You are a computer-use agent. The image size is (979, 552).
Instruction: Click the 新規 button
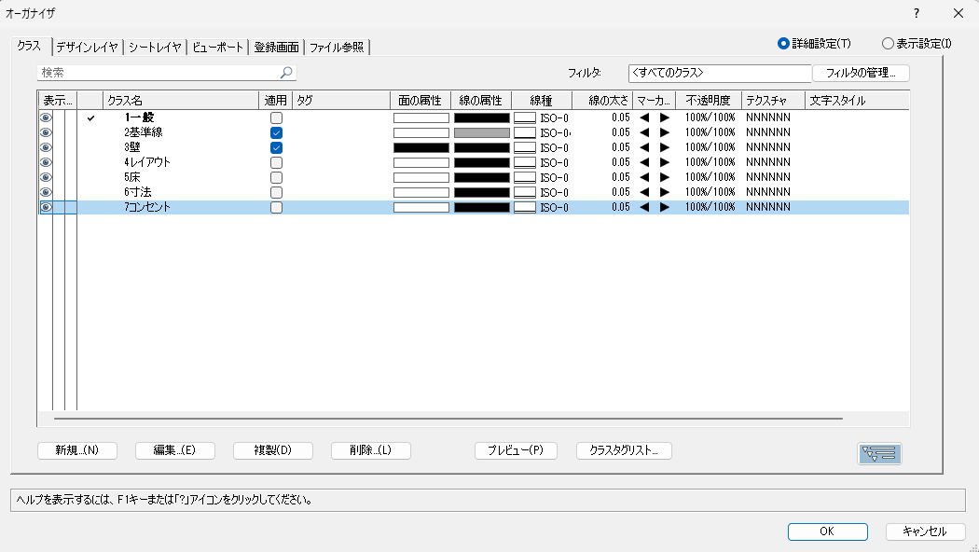tap(77, 450)
